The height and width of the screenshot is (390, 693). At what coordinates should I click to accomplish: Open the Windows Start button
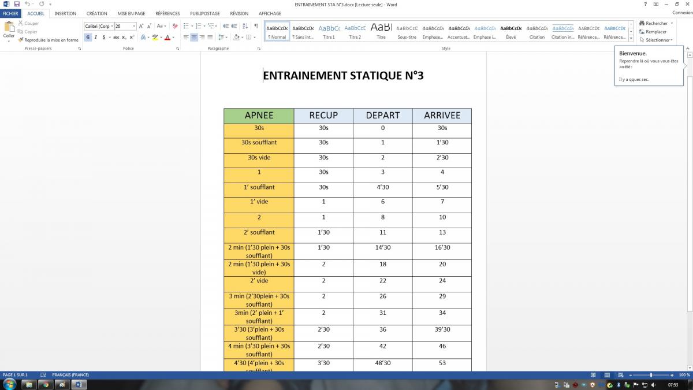tap(10, 384)
